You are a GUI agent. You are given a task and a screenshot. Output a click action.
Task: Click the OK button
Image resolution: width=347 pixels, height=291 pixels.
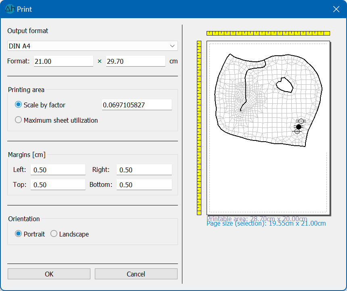(x=49, y=274)
